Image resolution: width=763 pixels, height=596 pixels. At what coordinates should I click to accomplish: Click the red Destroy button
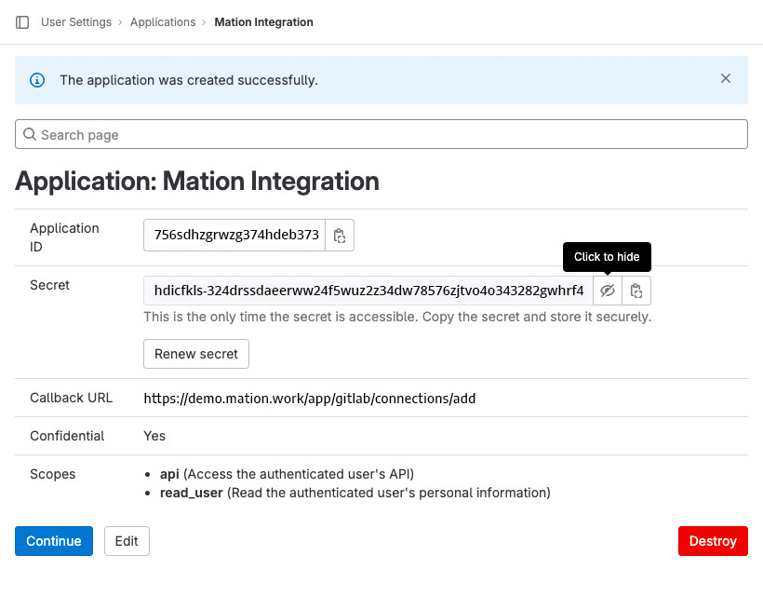tap(713, 541)
